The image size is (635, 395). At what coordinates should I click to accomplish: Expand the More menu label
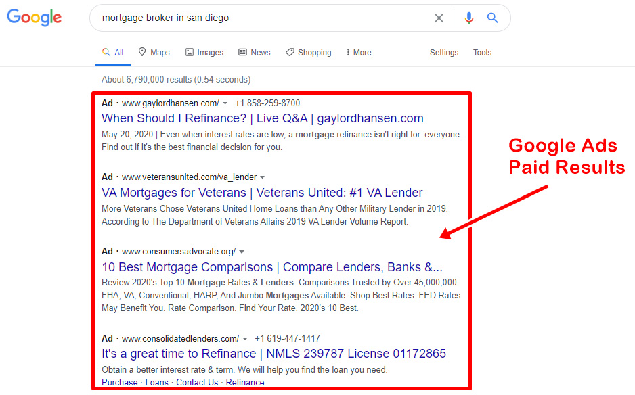[362, 53]
